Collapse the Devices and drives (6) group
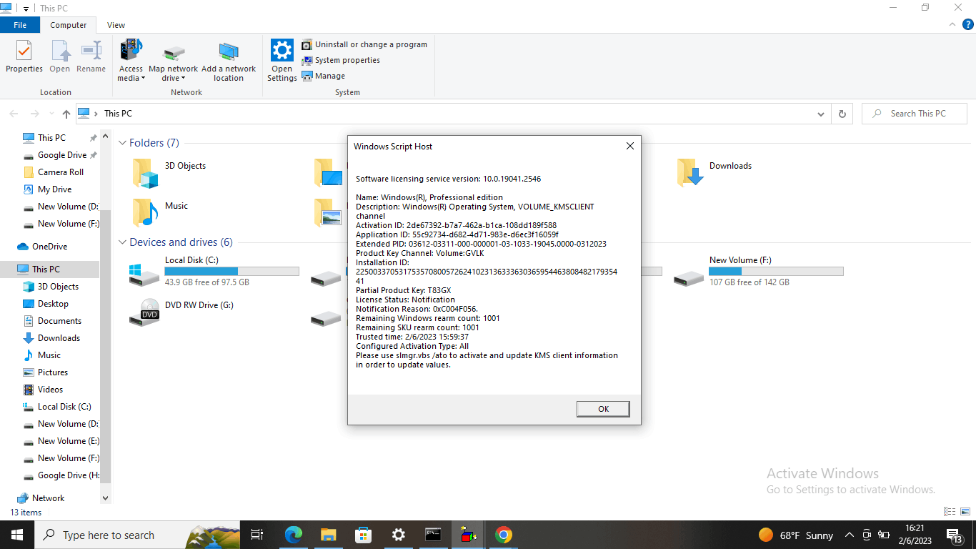Screen dimensions: 976x549 (x=122, y=242)
